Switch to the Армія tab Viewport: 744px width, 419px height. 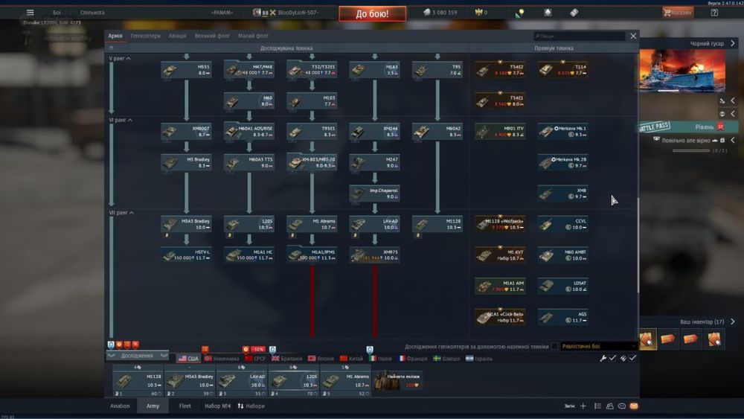point(115,36)
